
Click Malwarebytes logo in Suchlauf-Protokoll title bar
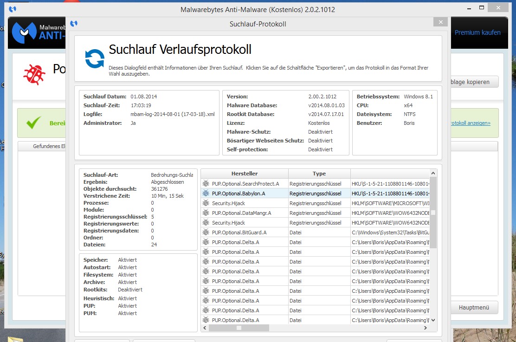[74, 24]
